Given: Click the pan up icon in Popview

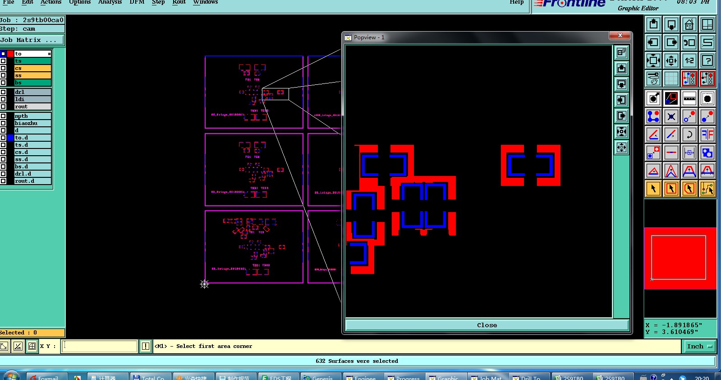Looking at the screenshot, I should 622,69.
